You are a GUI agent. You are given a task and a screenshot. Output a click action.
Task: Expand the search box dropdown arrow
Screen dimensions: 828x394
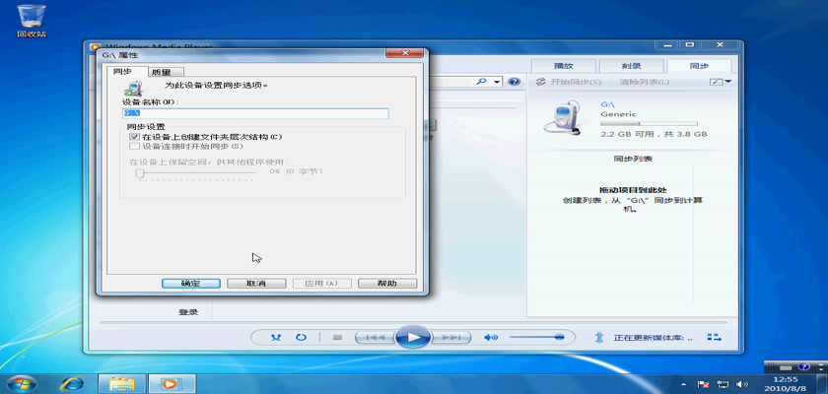tap(498, 82)
